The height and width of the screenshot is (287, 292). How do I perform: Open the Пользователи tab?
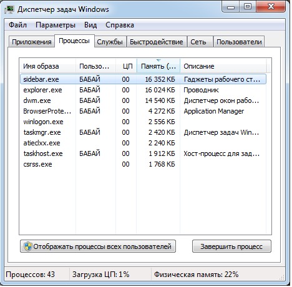(x=239, y=42)
